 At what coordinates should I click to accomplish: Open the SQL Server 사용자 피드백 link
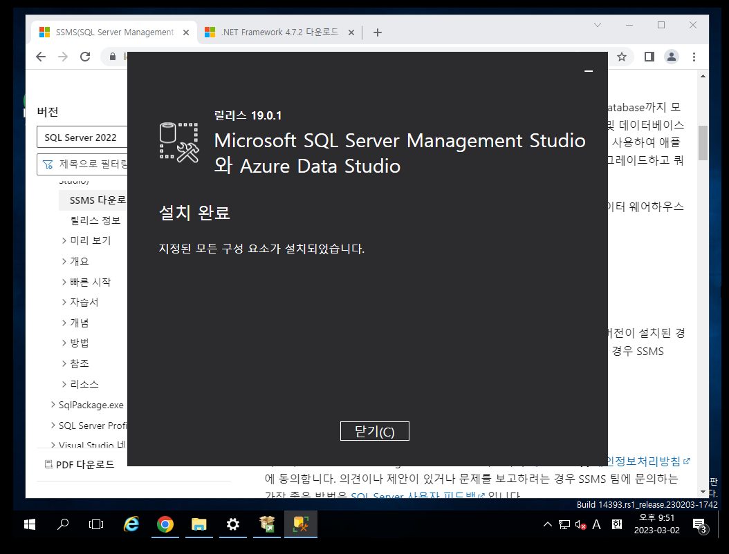pyautogui.click(x=418, y=495)
